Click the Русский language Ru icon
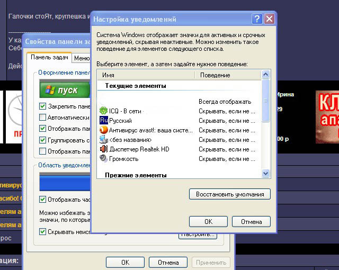Screen dimensions: 339x270 (103, 120)
